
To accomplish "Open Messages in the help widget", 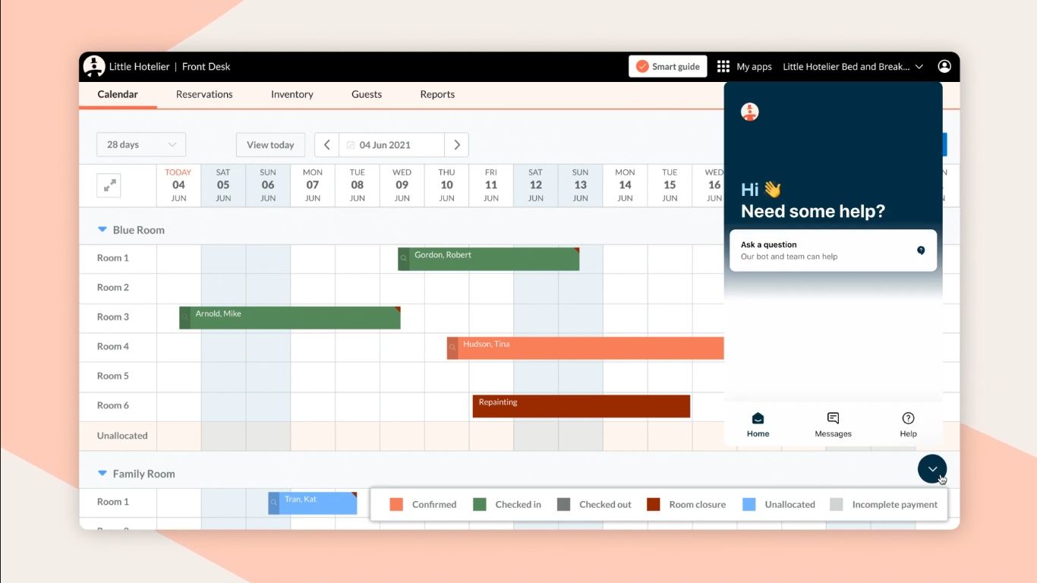I will pyautogui.click(x=833, y=425).
